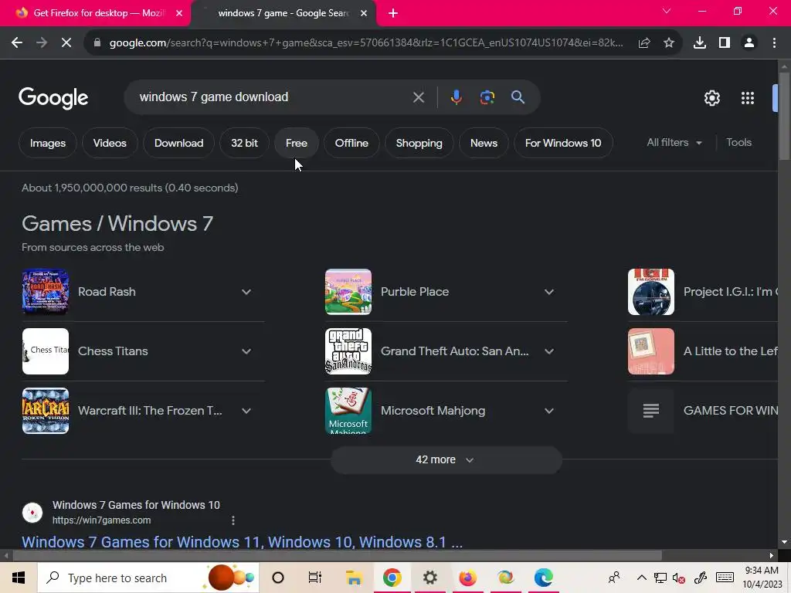Open Windows 7 Games for Windows 11 link
Viewport: 791px width, 593px height.
(242, 542)
